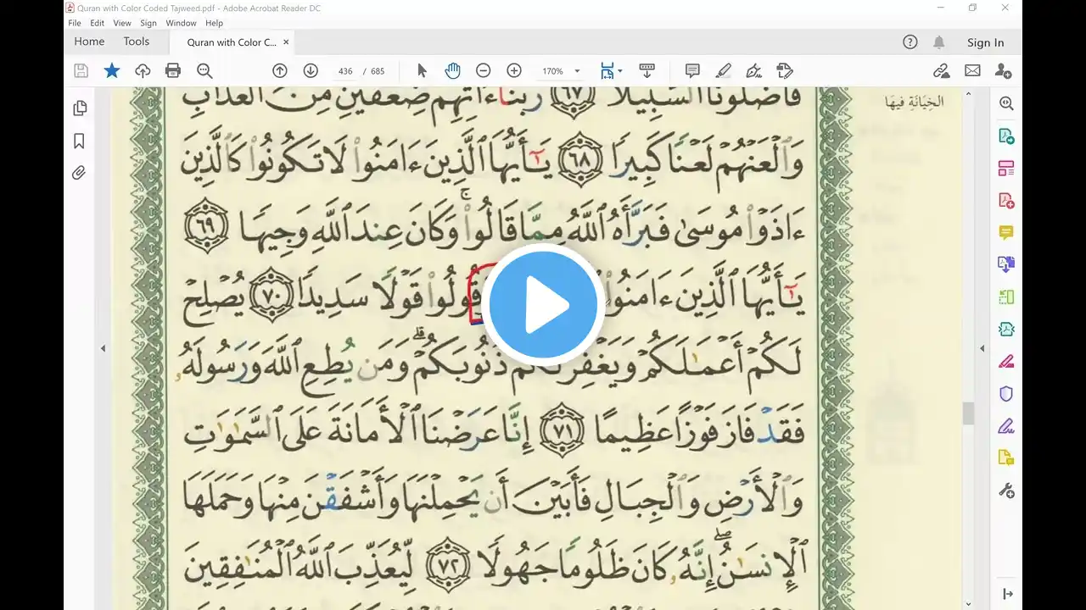Viewport: 1086px width, 610px height.
Task: Collapse left navigation pane arrow
Action: [103, 348]
